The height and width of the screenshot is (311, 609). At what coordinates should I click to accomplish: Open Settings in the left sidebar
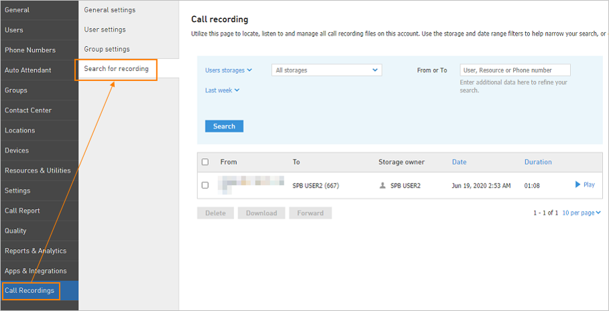click(39, 190)
